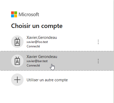
Task: Choose the account xavier@bar.test by its email
Action: click(37, 61)
